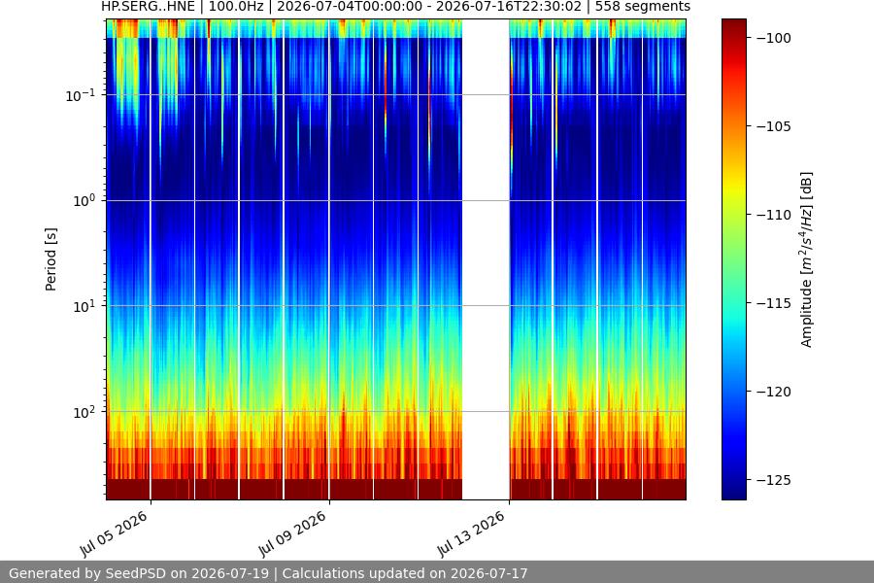Click the 'Period [s]' axis label
Viewport: 874px width, 583px height.
[50, 259]
